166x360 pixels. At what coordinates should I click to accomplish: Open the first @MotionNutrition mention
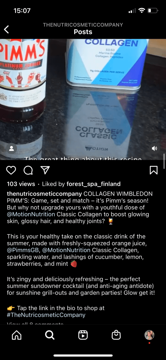[31, 214]
